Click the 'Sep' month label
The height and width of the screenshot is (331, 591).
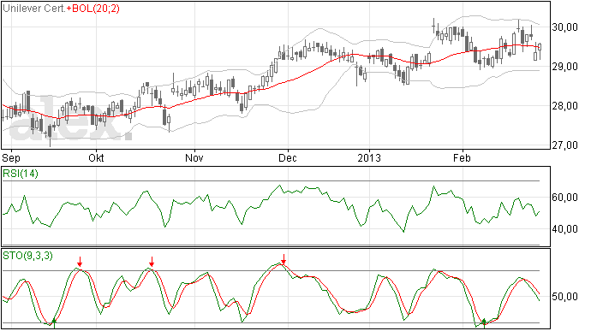click(x=11, y=157)
